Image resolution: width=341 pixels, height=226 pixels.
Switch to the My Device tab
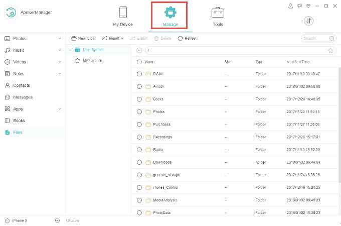[x=122, y=16]
